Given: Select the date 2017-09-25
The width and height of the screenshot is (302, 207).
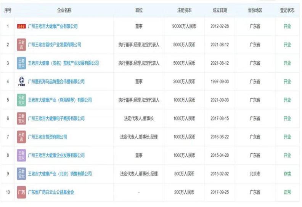Looking at the screenshot, I should [220, 192].
